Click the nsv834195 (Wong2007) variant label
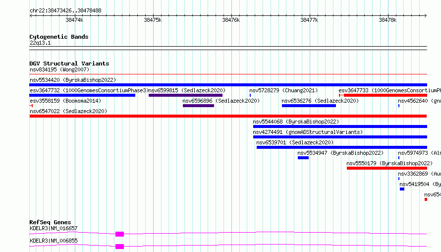This screenshot has width=441, height=252. pos(59,69)
